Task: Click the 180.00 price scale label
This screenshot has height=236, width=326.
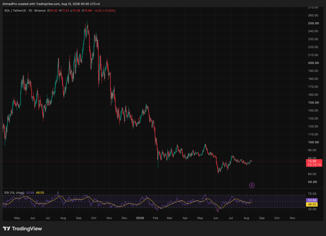Action: [x=313, y=79]
